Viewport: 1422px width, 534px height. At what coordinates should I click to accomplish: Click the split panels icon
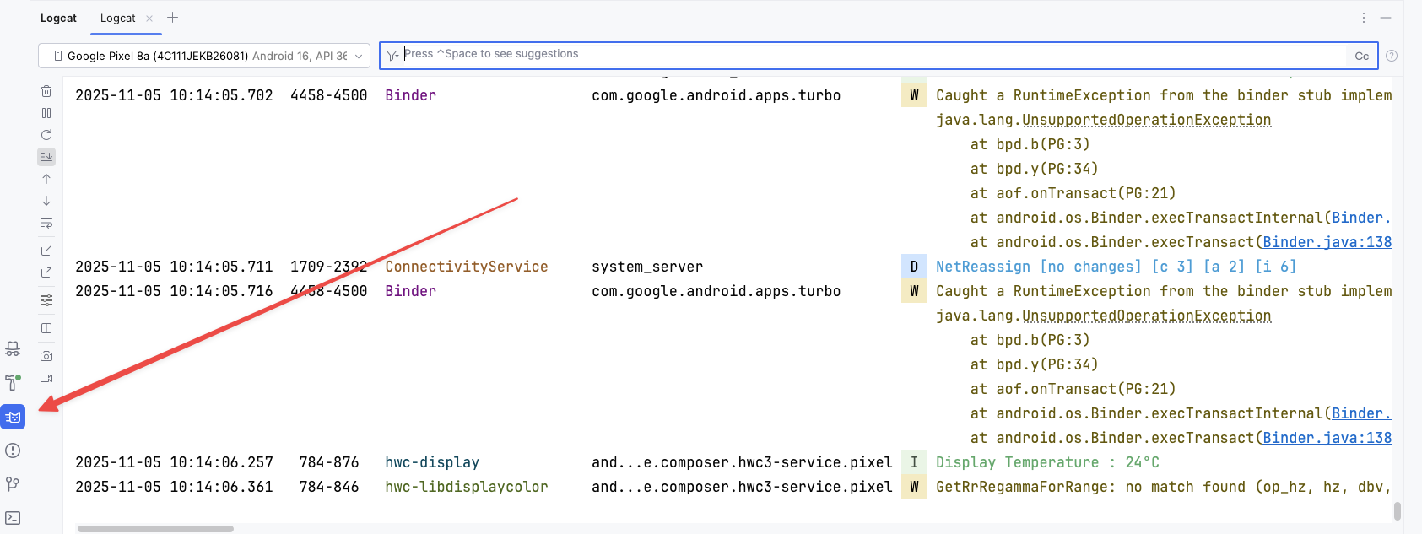coord(46,328)
